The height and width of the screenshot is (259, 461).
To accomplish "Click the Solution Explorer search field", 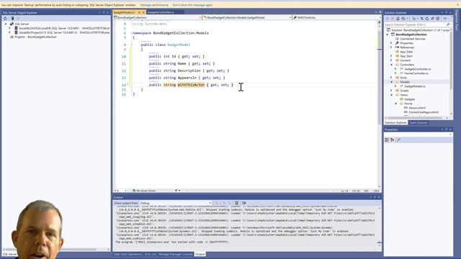I will click(415, 24).
